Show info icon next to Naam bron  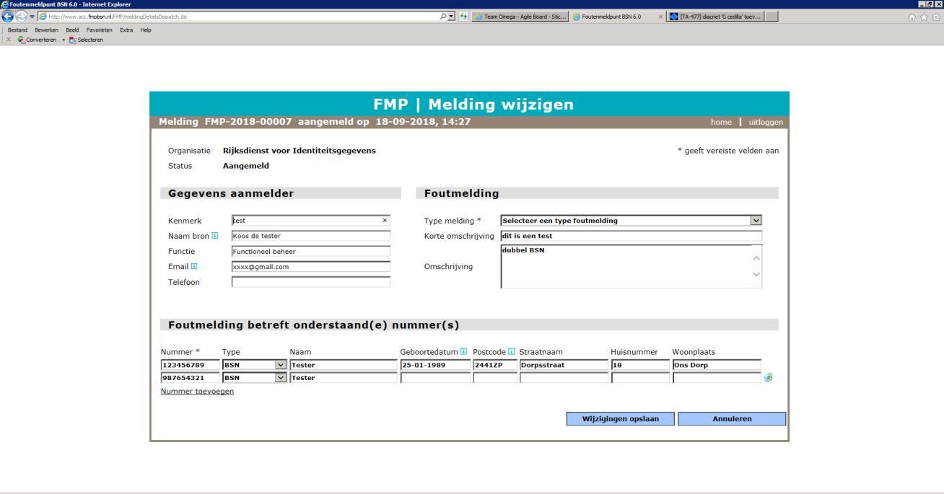pyautogui.click(x=215, y=236)
